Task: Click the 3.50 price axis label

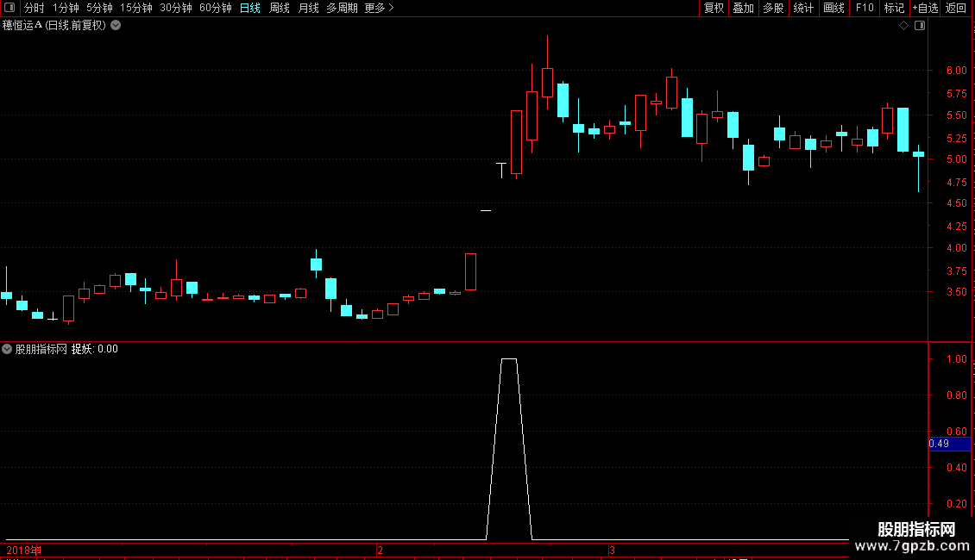Action: [x=956, y=292]
